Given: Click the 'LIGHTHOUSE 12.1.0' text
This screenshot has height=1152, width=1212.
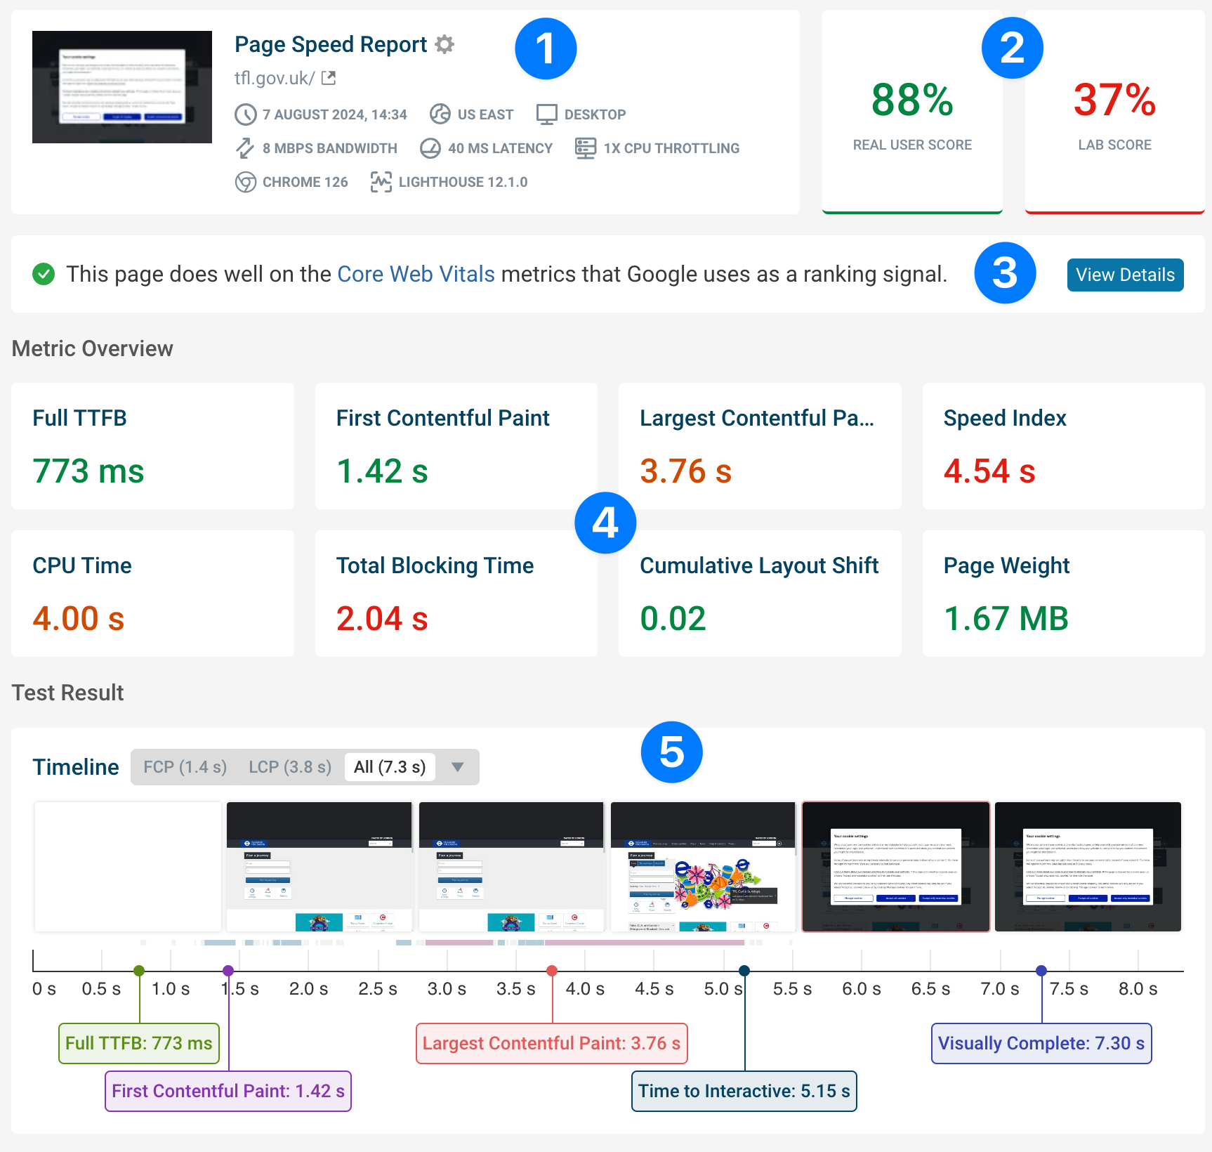Looking at the screenshot, I should [463, 182].
